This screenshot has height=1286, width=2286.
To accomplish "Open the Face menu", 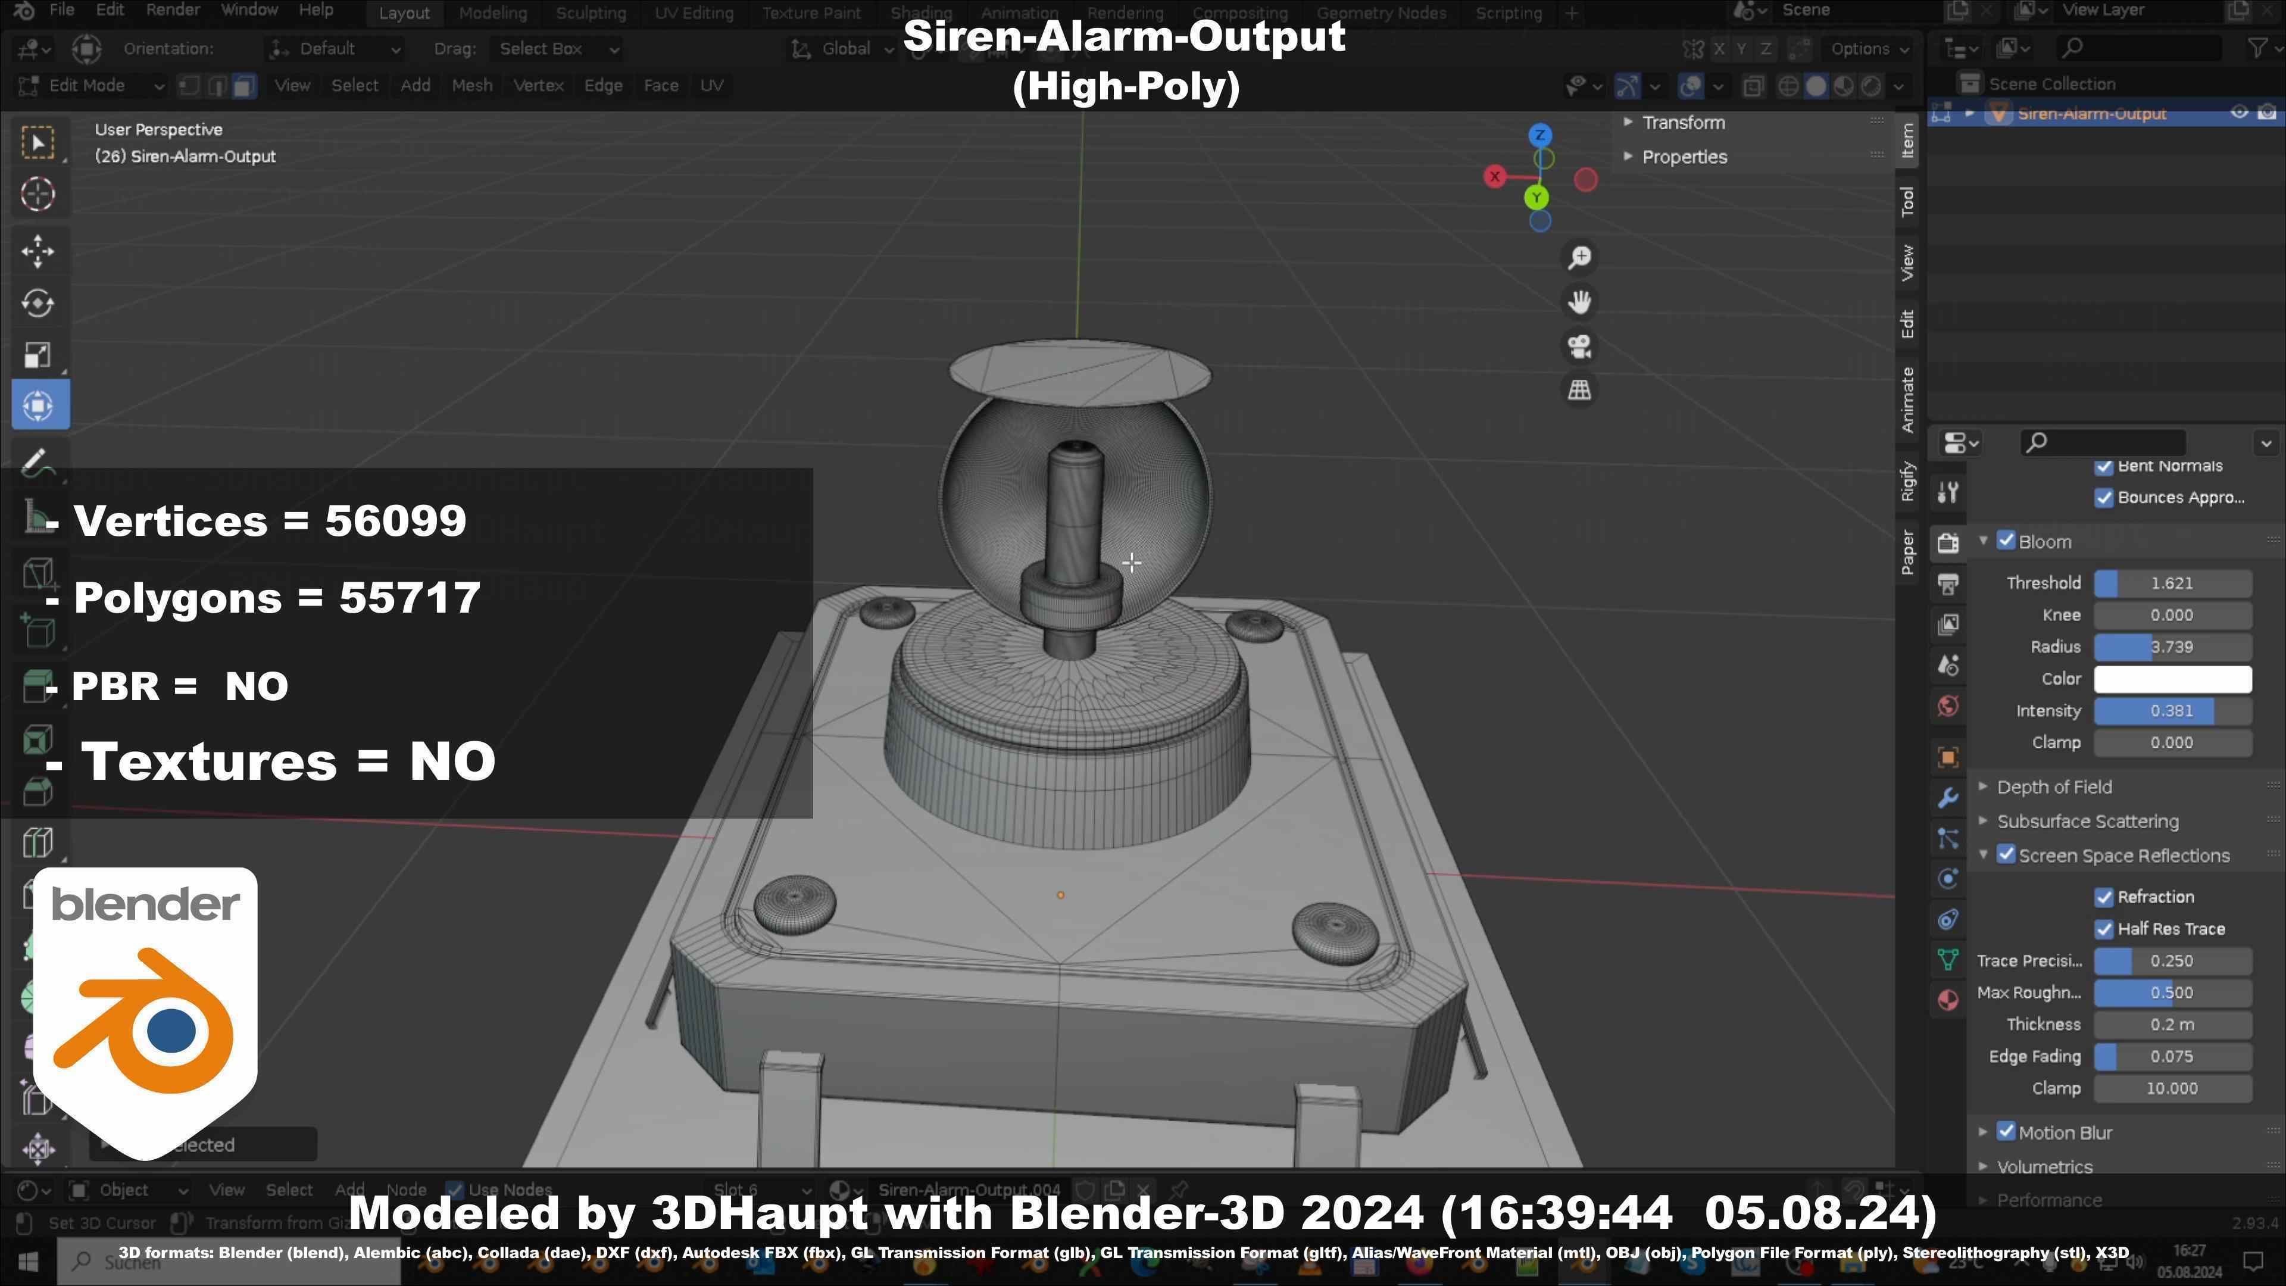I will click(x=661, y=86).
